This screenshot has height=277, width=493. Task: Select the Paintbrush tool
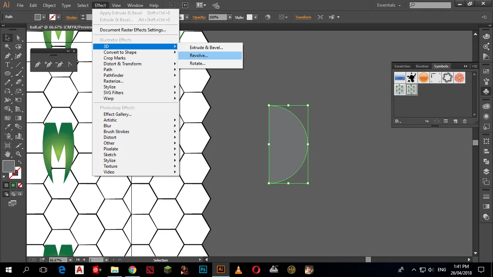pyautogui.click(x=18, y=73)
